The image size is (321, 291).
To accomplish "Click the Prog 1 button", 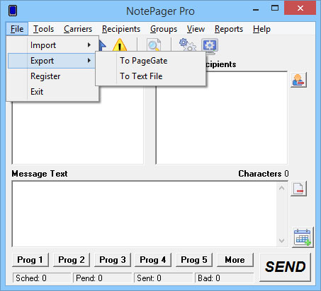I will (30, 260).
